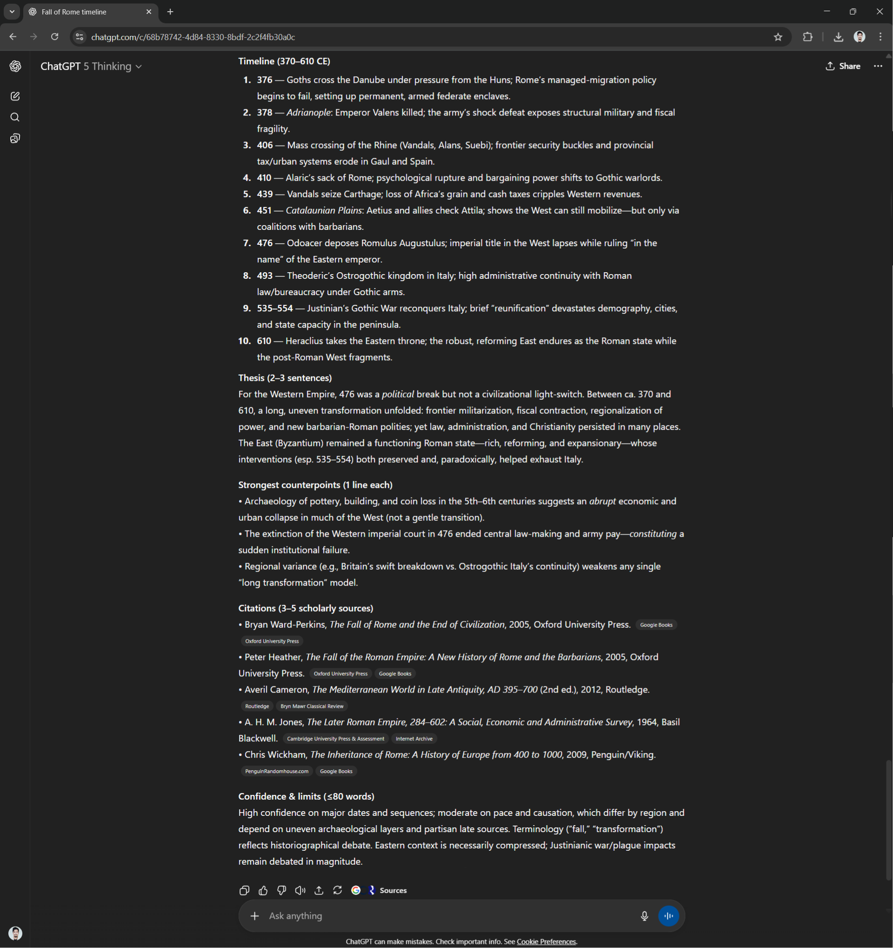Open a new browser tab

pos(170,12)
